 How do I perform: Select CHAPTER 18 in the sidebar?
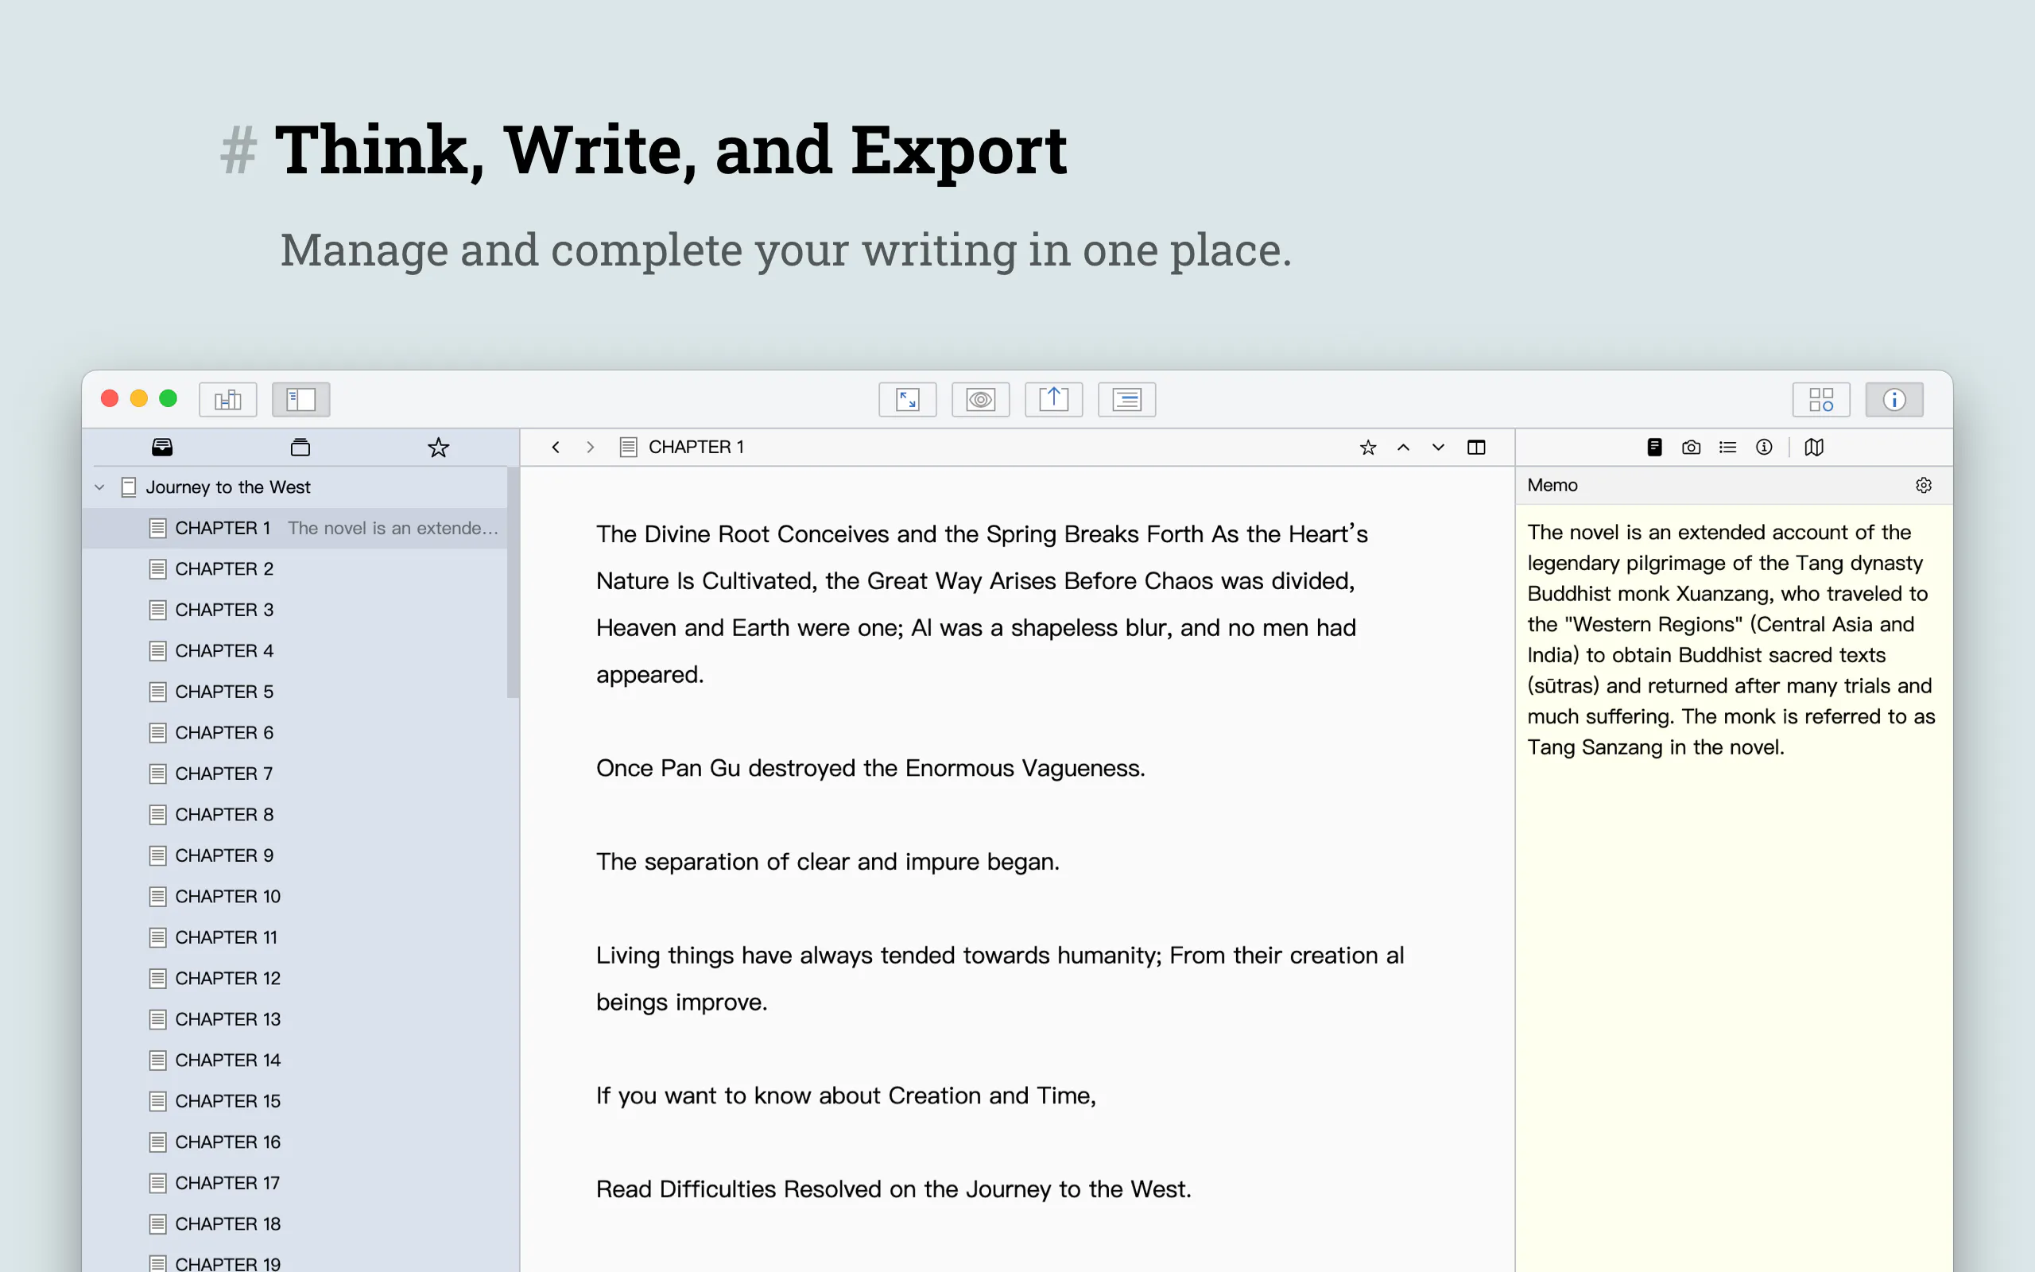click(x=295, y=1224)
